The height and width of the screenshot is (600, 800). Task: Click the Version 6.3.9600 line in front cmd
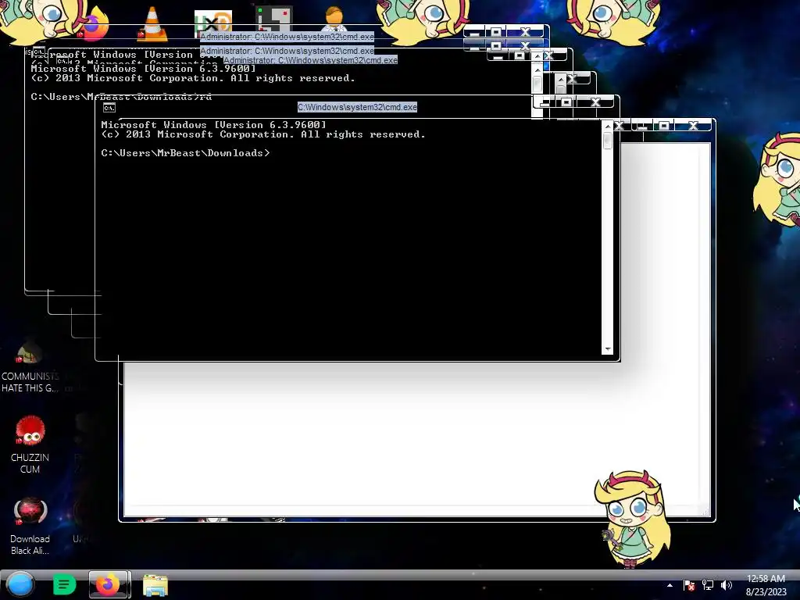[x=213, y=125]
